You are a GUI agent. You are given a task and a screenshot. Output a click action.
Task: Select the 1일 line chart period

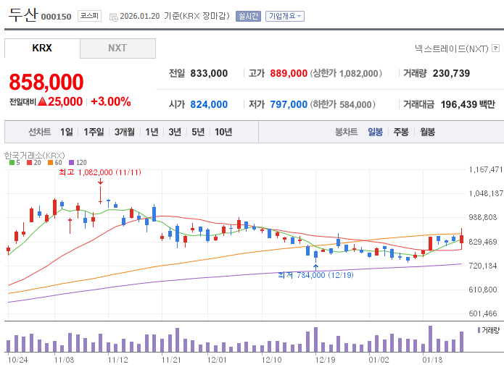pos(67,132)
